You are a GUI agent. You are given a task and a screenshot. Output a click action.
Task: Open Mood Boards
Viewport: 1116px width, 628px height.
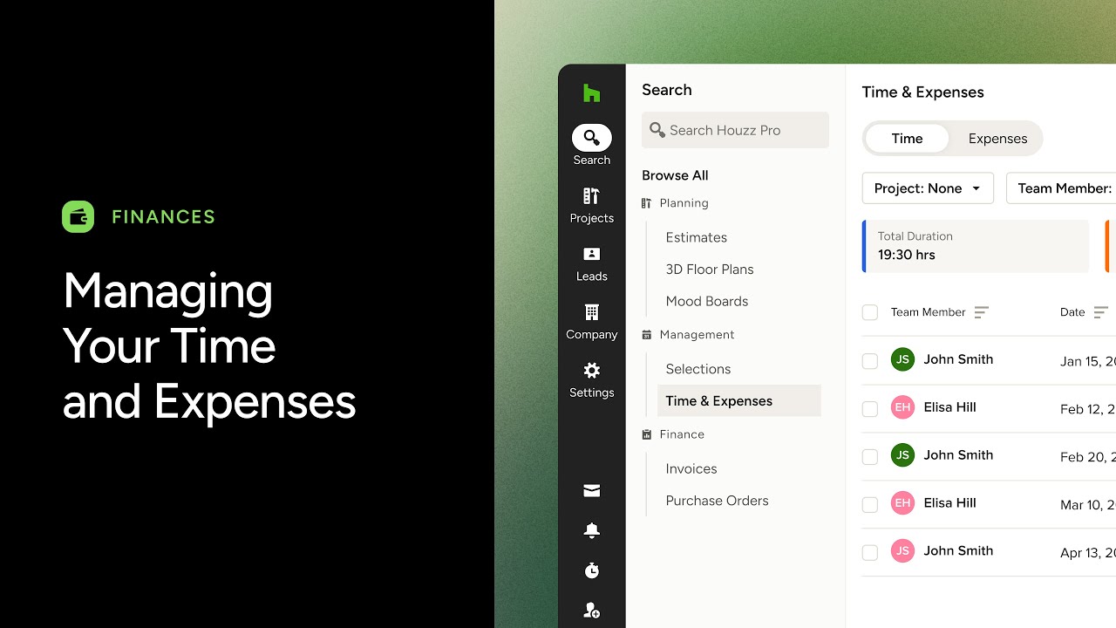point(707,301)
